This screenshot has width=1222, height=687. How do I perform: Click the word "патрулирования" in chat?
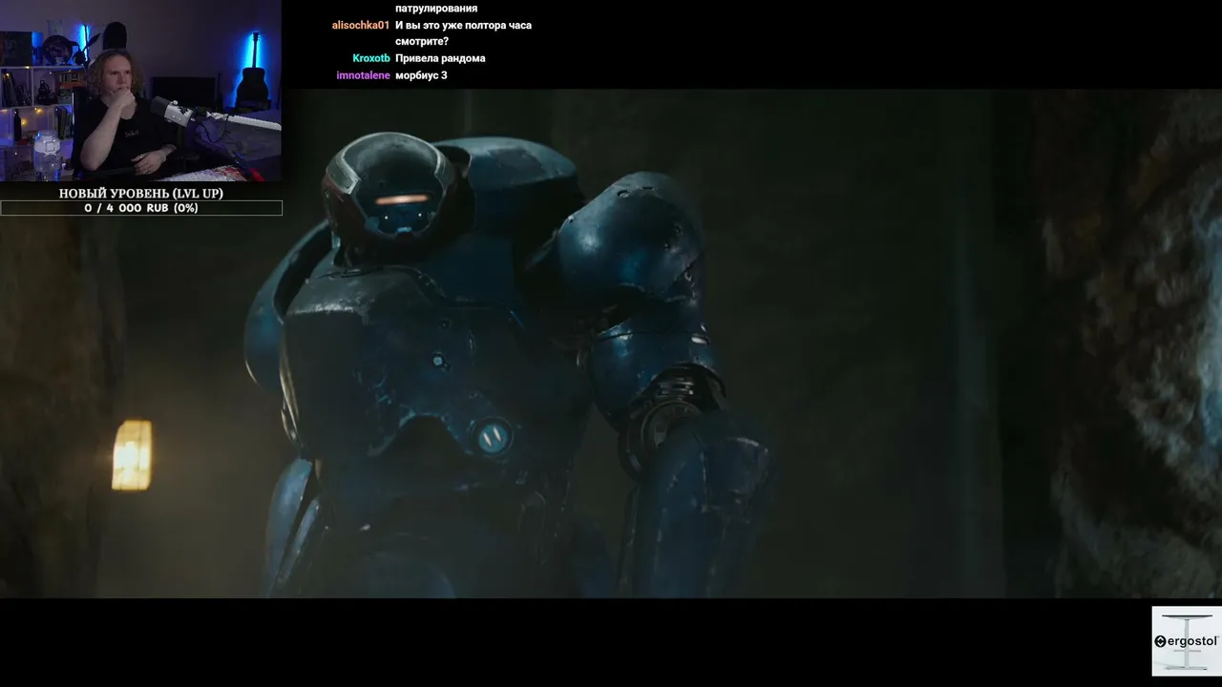[436, 9]
